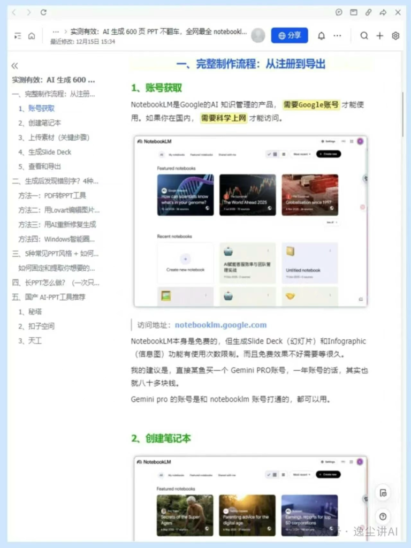Jump to 三、5种常见PPT风格 section
This screenshot has height=548, width=411.
(55, 254)
